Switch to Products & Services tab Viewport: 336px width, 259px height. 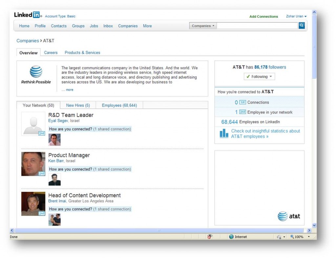tap(82, 53)
